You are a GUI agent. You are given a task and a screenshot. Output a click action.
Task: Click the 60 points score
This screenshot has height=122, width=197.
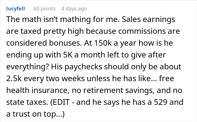(x=44, y=9)
